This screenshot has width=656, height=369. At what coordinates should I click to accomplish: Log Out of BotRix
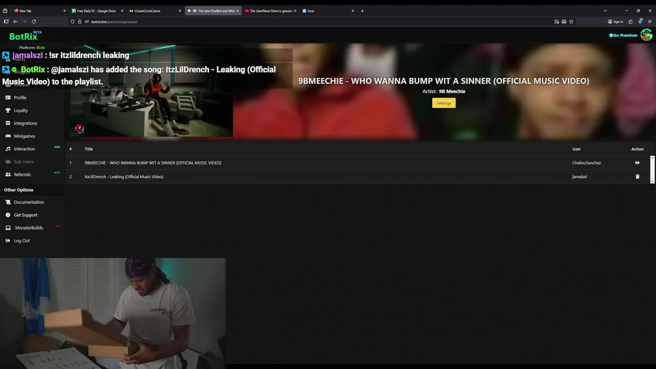pyautogui.click(x=22, y=240)
